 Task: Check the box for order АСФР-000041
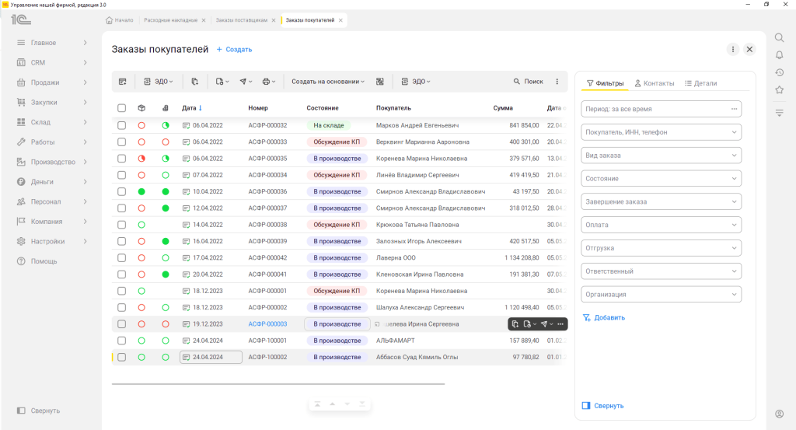pyautogui.click(x=121, y=274)
